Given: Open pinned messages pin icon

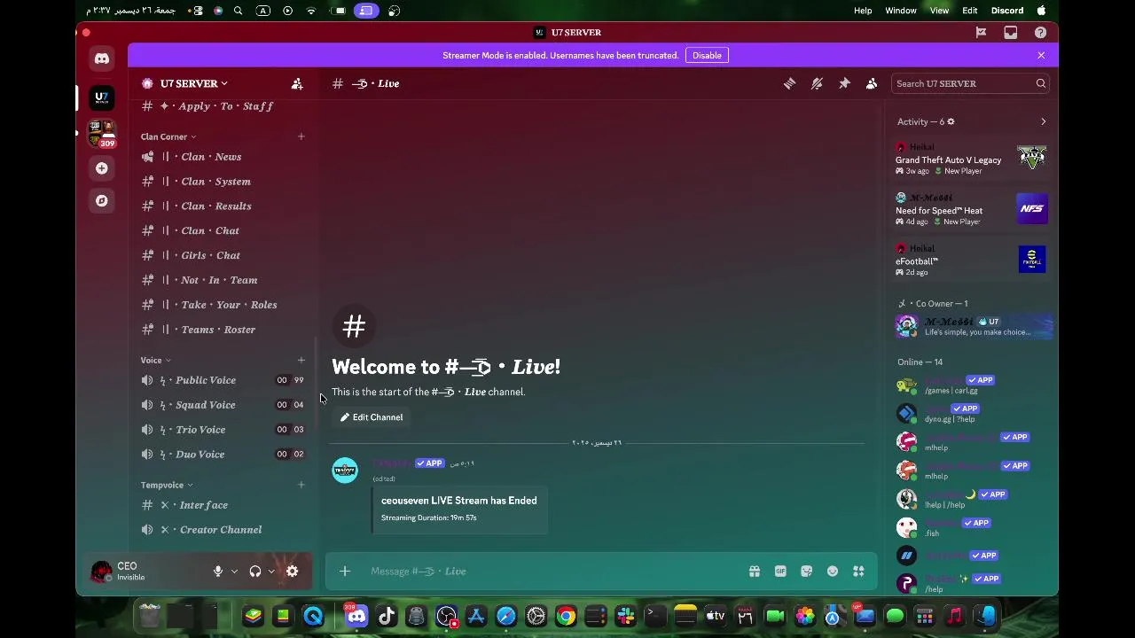Looking at the screenshot, I should [x=844, y=83].
